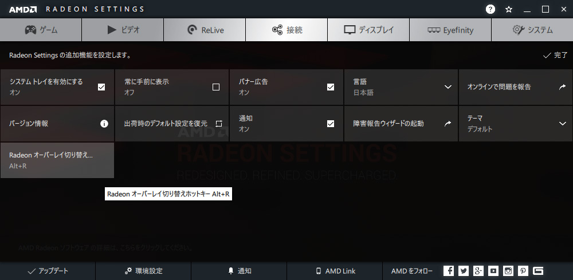Click the Twitter bird icon

[464, 271]
